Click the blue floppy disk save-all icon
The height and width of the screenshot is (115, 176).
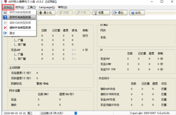pyautogui.click(x=5, y=17)
